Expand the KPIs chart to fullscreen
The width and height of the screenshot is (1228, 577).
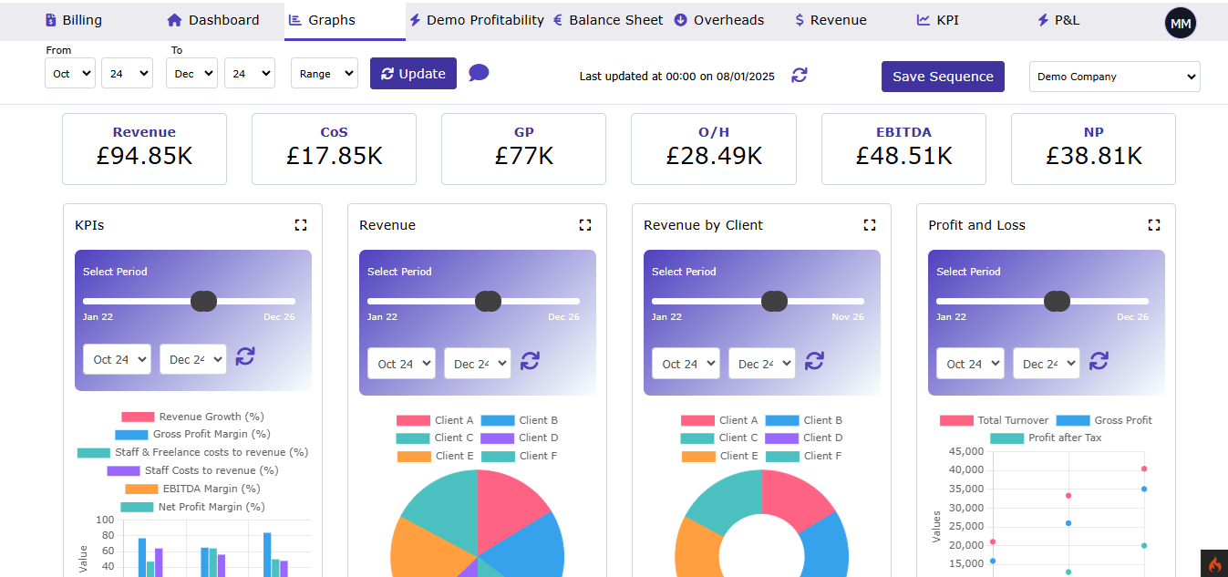pos(300,225)
